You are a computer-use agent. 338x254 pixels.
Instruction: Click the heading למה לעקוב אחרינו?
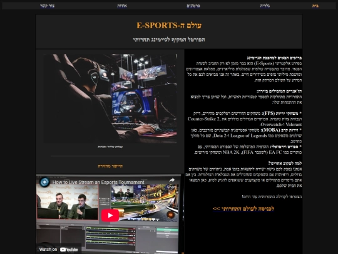point(285,163)
